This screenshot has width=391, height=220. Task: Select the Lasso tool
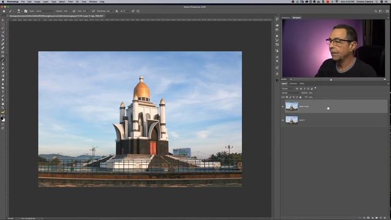click(2, 28)
